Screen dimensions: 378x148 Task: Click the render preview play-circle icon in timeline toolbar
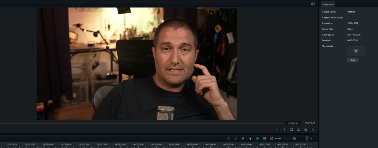pyautogui.click(x=228, y=138)
